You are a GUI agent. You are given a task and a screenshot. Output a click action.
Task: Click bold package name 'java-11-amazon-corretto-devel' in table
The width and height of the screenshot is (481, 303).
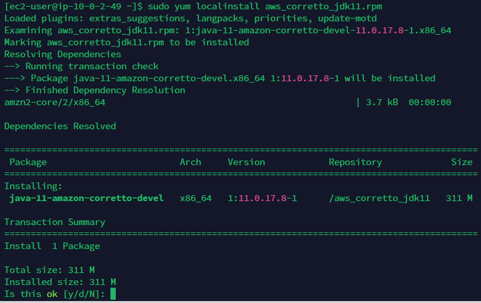(x=86, y=198)
